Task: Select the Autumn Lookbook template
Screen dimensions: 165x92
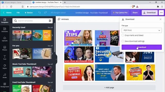Action: 22,53
